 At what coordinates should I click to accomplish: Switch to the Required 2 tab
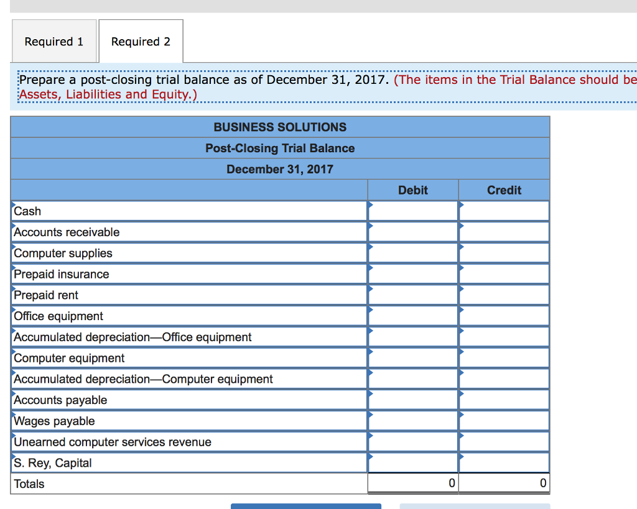pos(140,41)
